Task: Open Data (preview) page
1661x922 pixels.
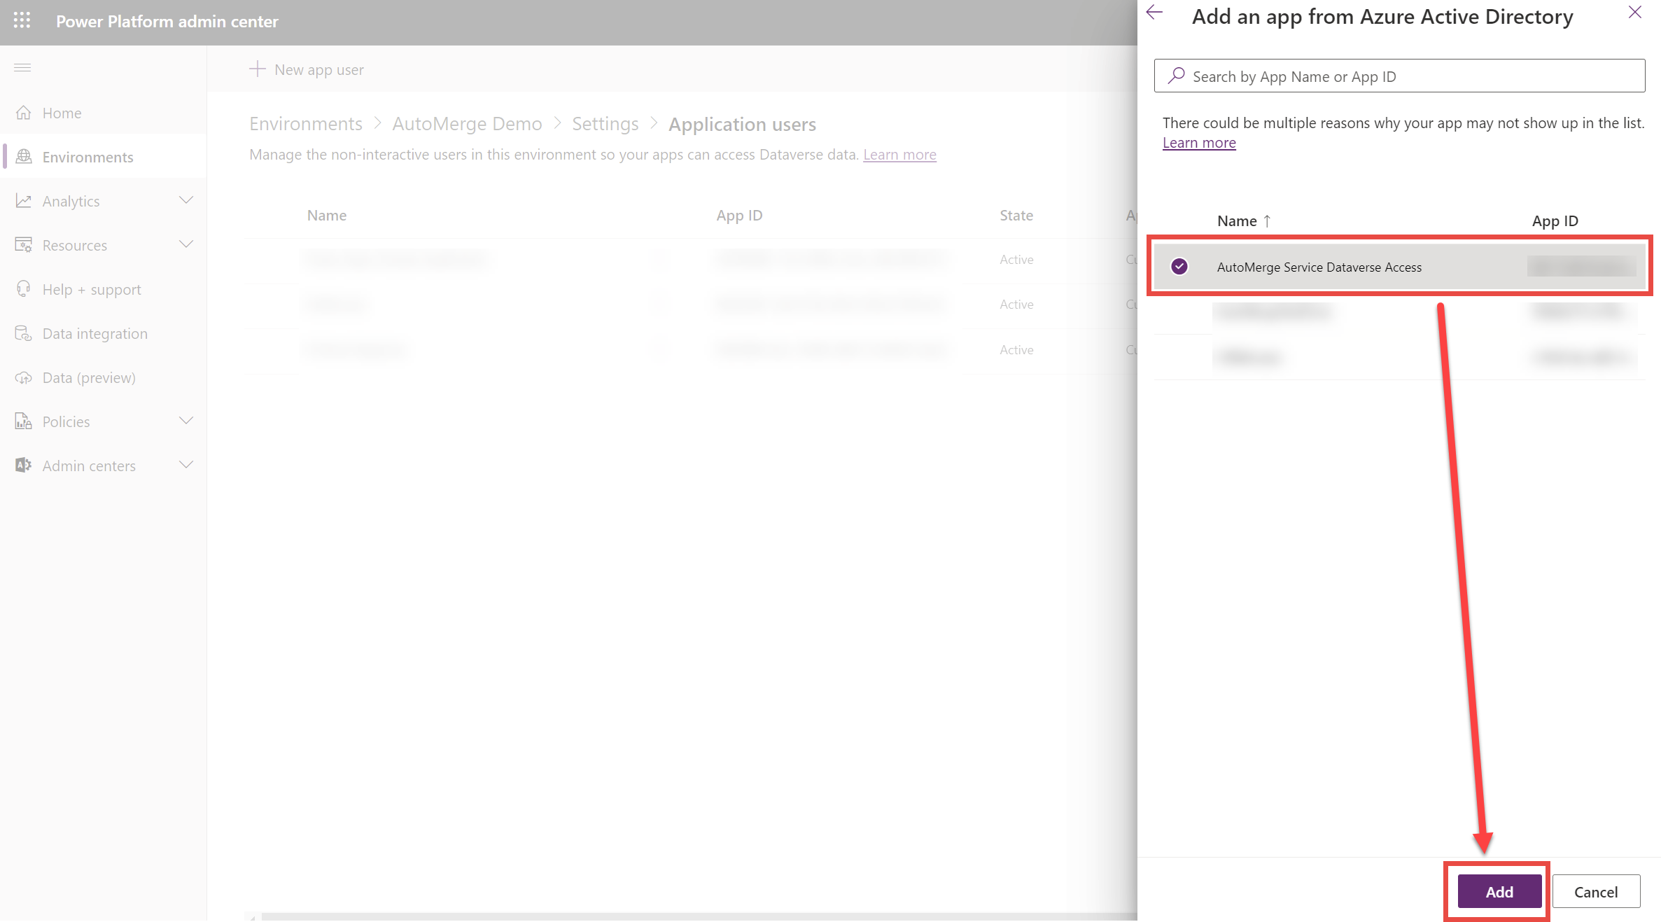Action: [104, 377]
